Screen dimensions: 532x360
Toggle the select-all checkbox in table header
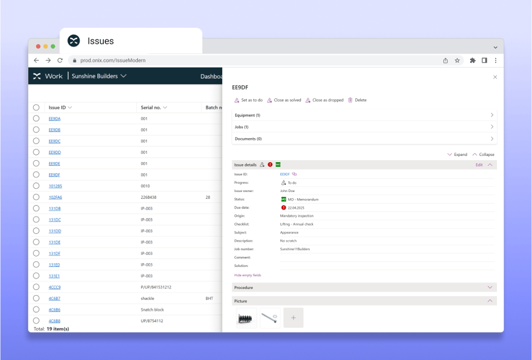tap(36, 107)
